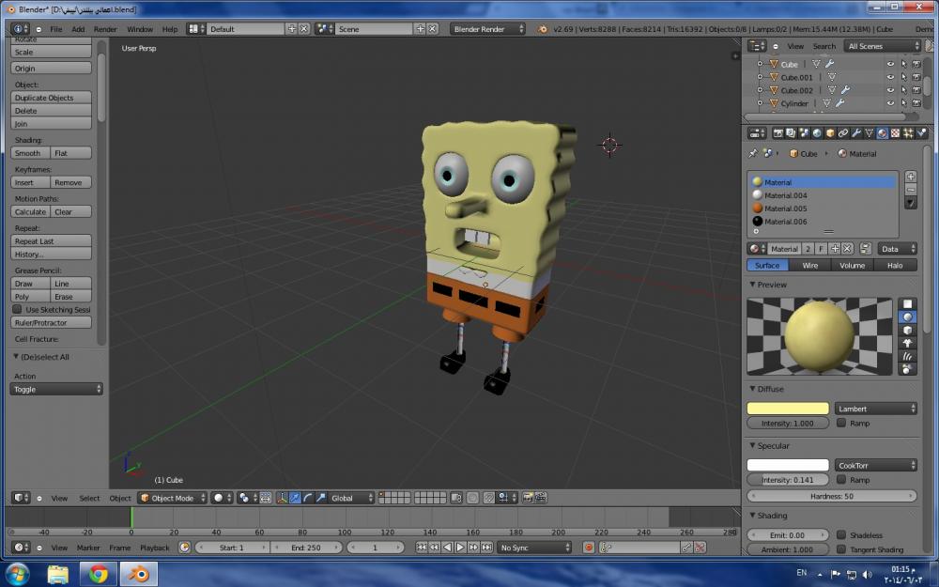Open the Lambert diffuse shader dropdown

tap(875, 409)
